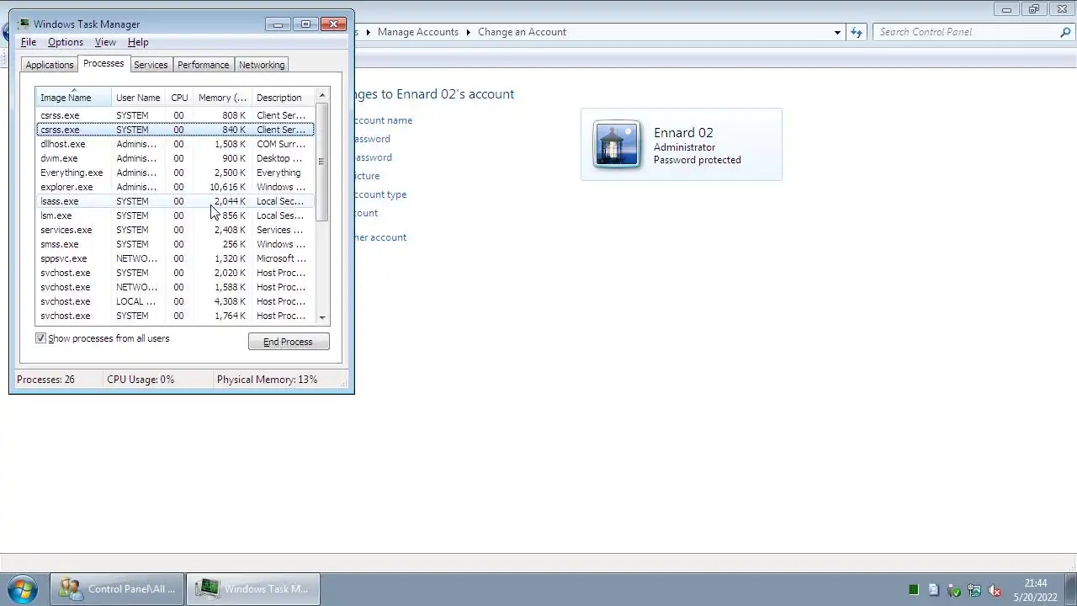Click Change an Account breadcrumb
This screenshot has width=1077, height=606.
click(x=522, y=32)
